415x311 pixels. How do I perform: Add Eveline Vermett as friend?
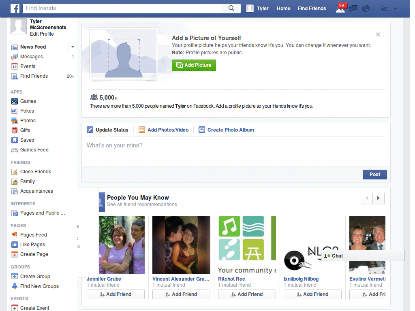click(x=367, y=294)
